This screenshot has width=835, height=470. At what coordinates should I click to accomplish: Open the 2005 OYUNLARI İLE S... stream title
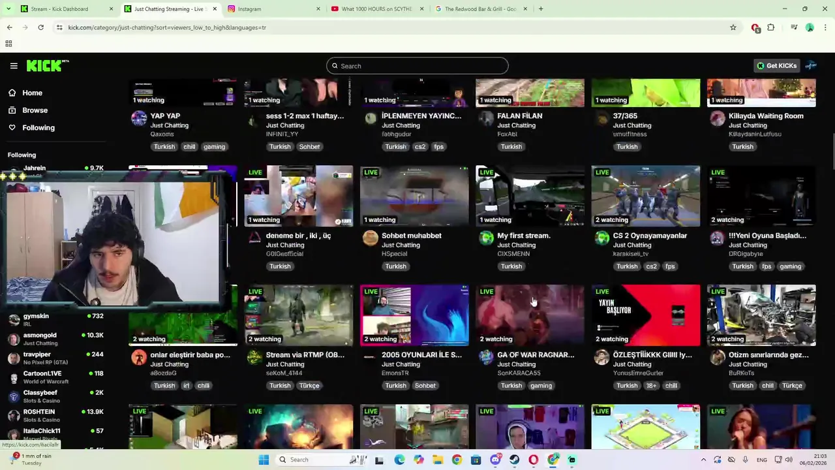click(421, 355)
